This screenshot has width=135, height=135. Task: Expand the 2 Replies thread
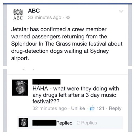87,123
